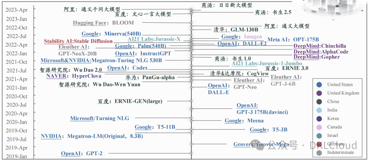Select the "2020-Oct" axis date
Screen dimensions: 369x160
coord(17,96)
